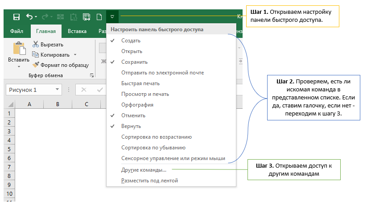Open the Буфер обмена dialog launcher
Screen dimensions: 367x206
click(92, 75)
